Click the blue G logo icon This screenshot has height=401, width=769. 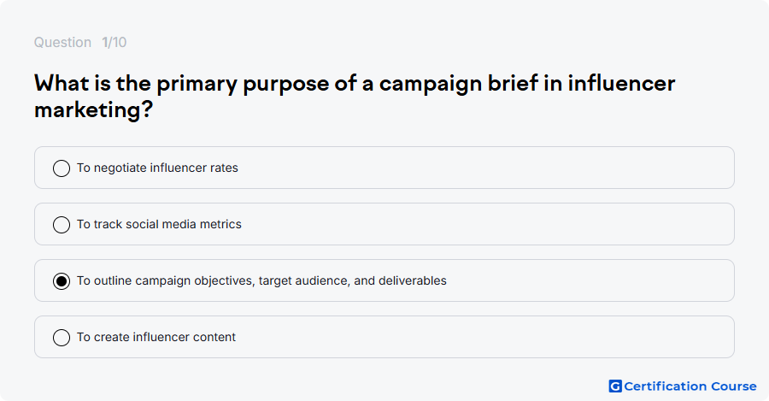pyautogui.click(x=615, y=386)
